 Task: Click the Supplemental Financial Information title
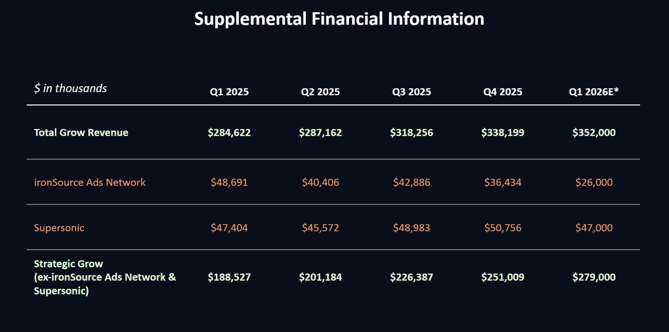pos(339,19)
